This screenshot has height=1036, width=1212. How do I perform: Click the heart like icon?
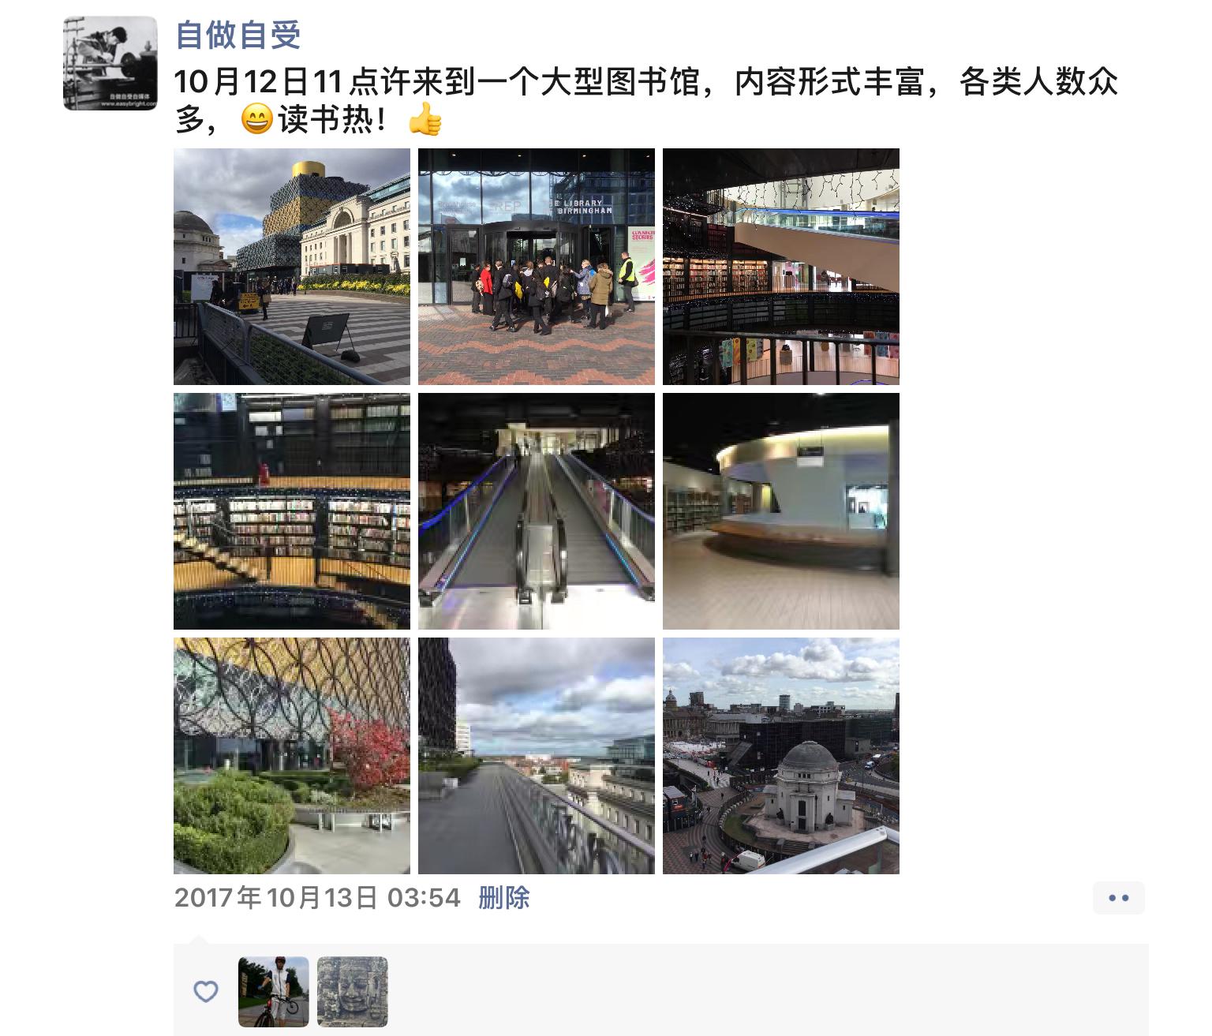[x=206, y=992]
